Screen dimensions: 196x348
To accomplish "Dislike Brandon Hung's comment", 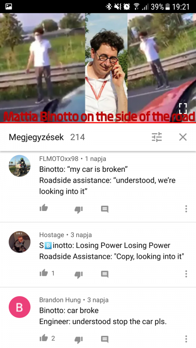I will (78, 340).
